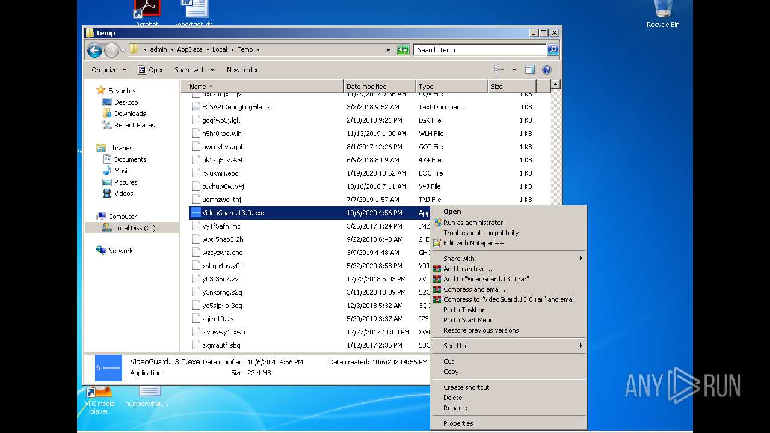
Task: Select Network in navigation pane
Action: click(x=120, y=251)
